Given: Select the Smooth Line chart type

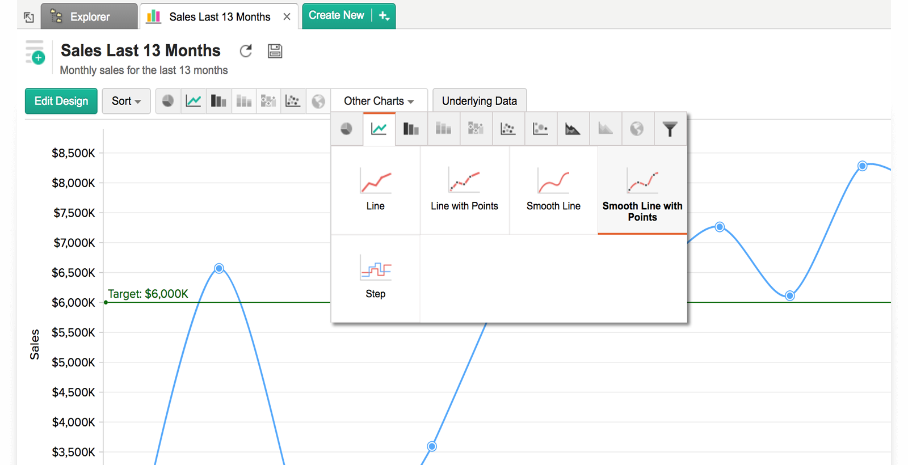Looking at the screenshot, I should coord(553,190).
